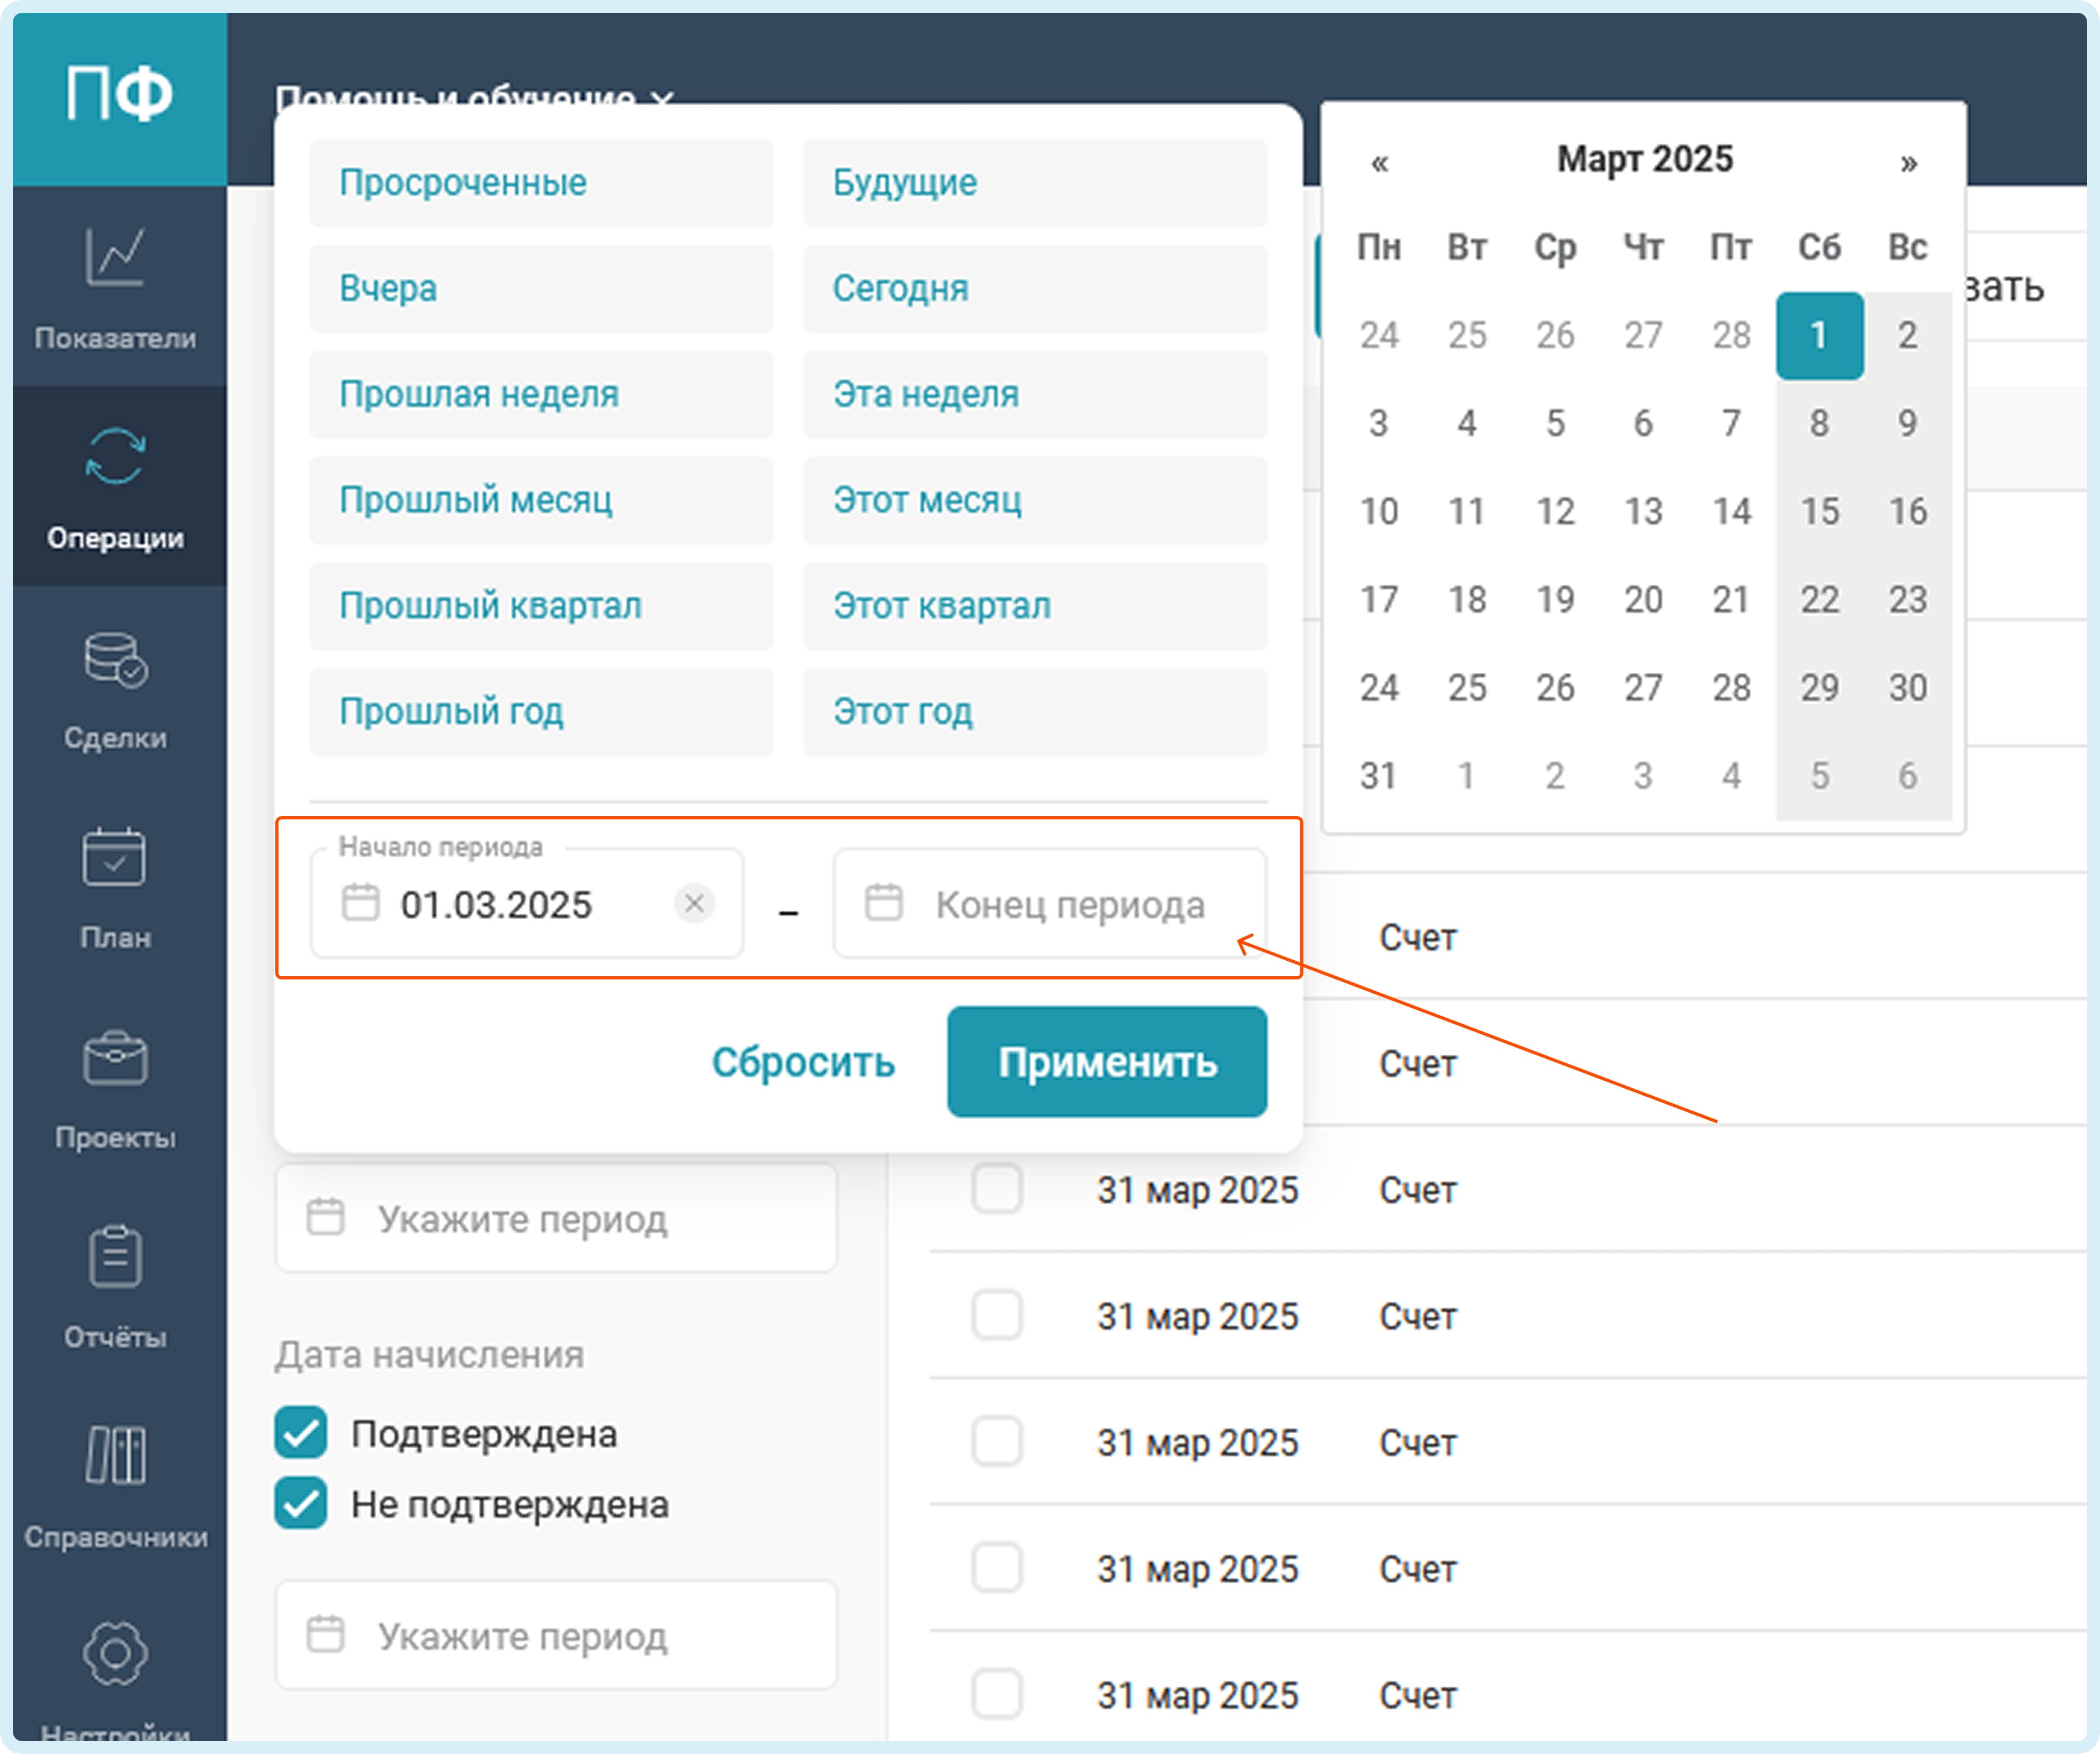Open the Сделки section icon
This screenshot has height=1754, width=2100.
coord(115,660)
